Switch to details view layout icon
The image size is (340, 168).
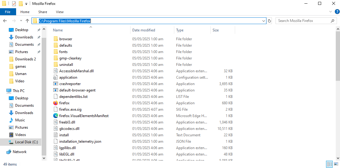pyautogui.click(x=329, y=164)
